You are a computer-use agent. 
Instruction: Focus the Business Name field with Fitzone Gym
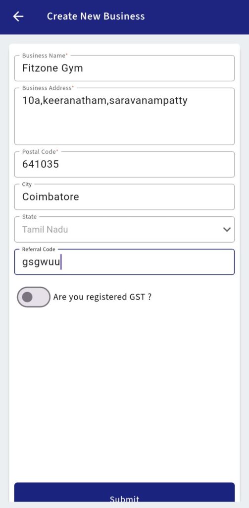pos(124,68)
